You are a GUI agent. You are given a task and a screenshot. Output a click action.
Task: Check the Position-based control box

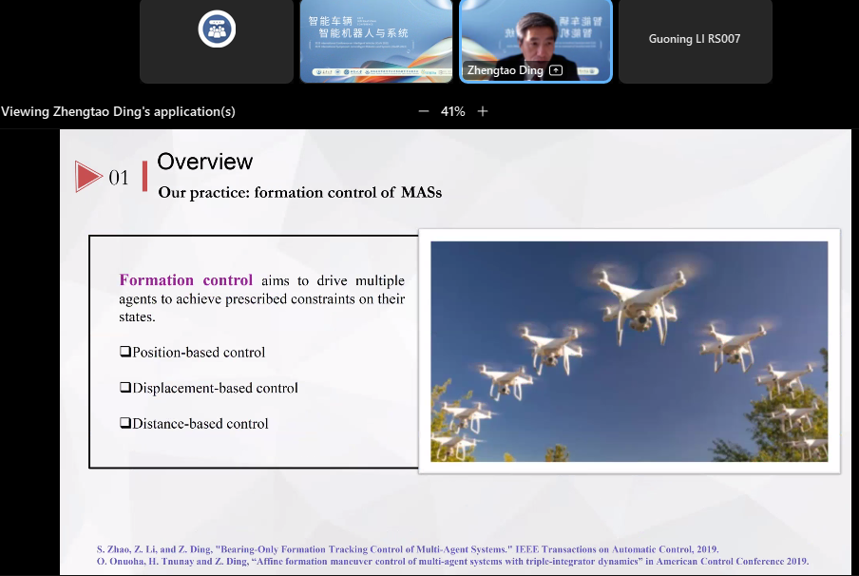point(125,352)
